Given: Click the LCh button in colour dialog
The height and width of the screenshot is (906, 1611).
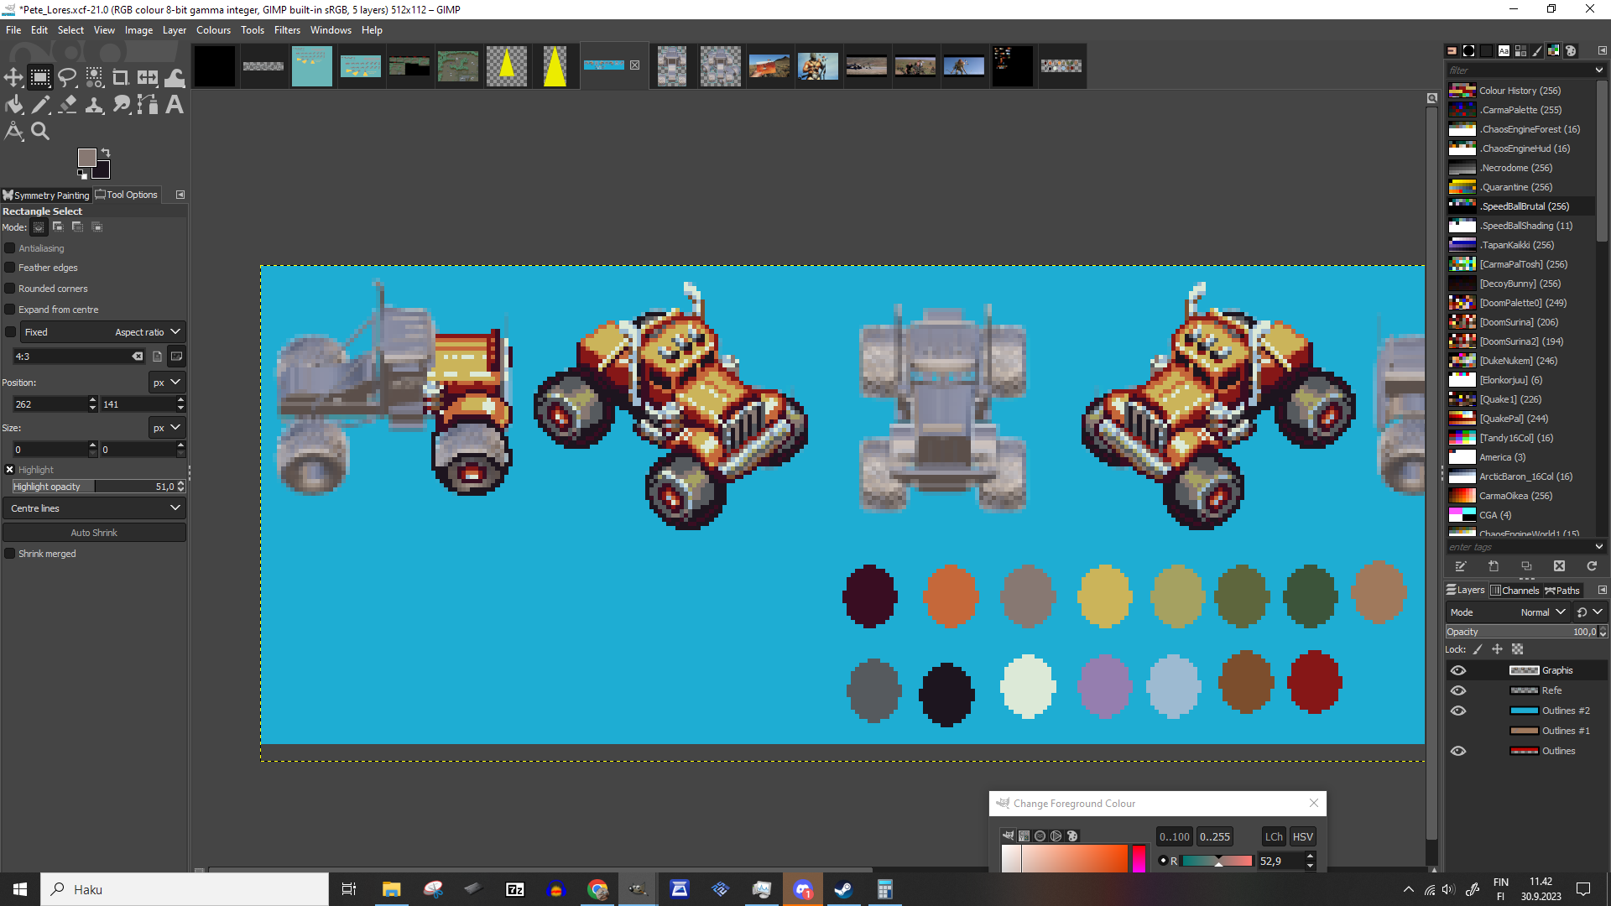Looking at the screenshot, I should click(1274, 836).
